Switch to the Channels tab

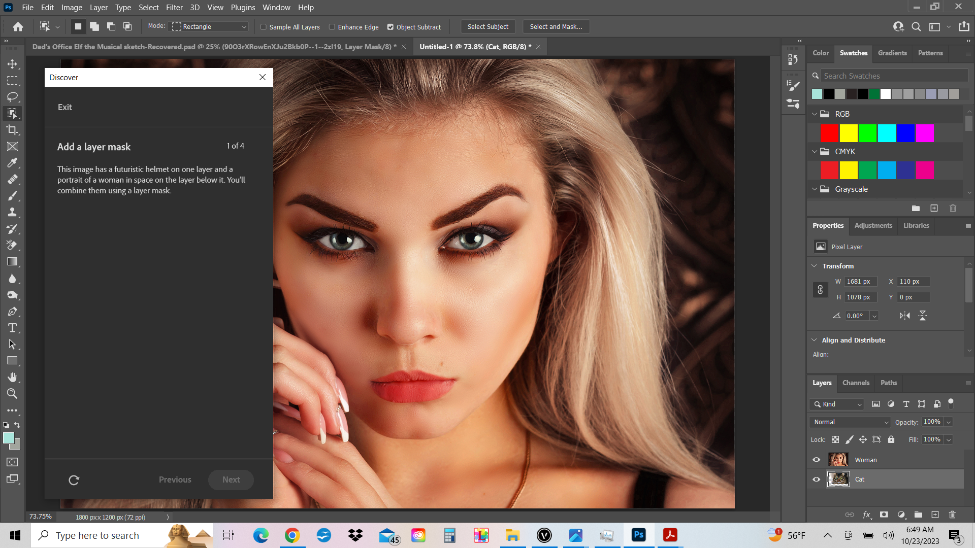tap(856, 383)
